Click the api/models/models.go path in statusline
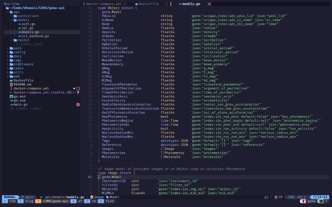 click(x=64, y=197)
